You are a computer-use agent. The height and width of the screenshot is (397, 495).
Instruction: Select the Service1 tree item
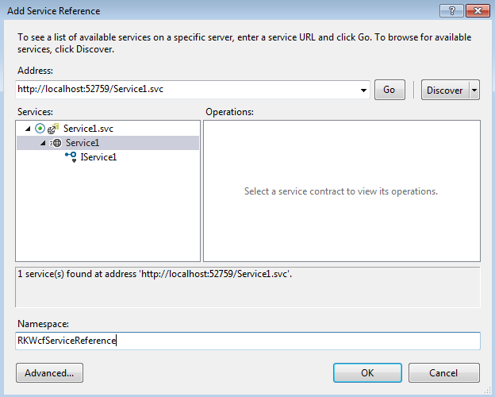(82, 143)
